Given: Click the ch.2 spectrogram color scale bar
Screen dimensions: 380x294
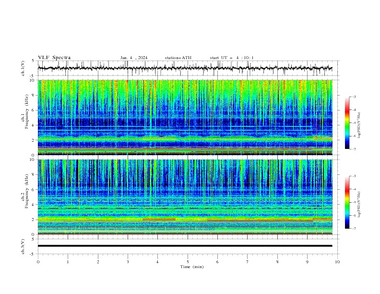Looking at the screenshot, I should (347, 202).
